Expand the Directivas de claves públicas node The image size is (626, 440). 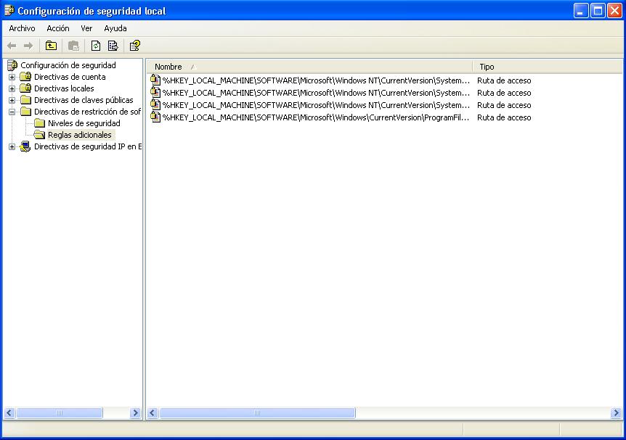click(12, 100)
